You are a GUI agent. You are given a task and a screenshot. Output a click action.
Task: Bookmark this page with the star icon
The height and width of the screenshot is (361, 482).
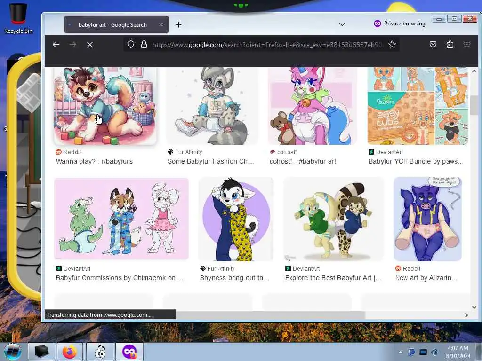tap(392, 44)
